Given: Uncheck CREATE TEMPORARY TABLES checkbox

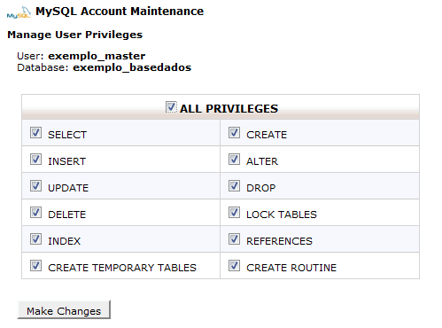Looking at the screenshot, I should tap(35, 265).
